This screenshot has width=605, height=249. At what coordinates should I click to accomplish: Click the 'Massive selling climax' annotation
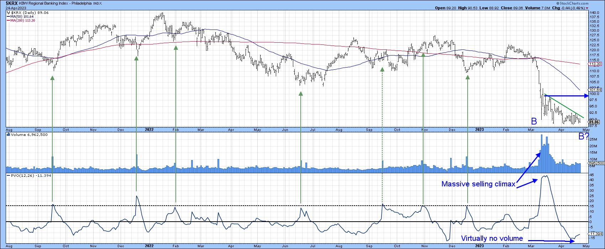(x=478, y=184)
